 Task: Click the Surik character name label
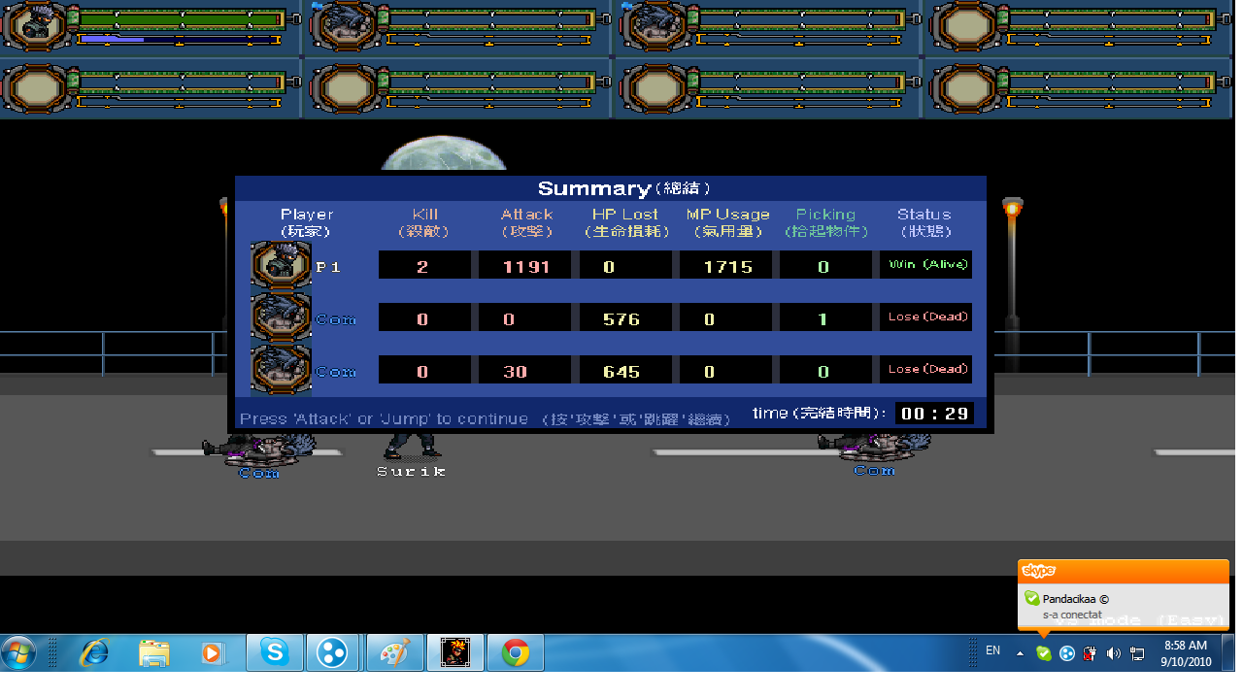412,471
